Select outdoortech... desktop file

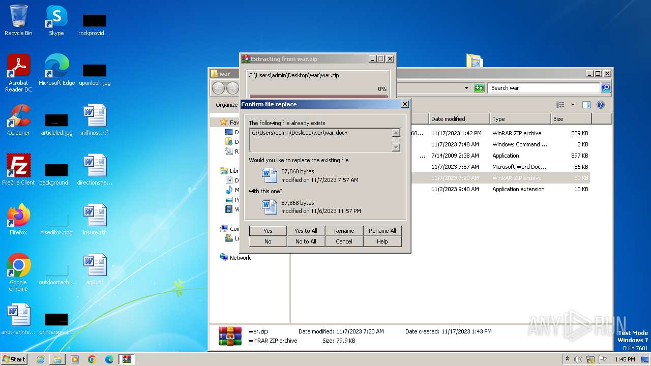click(56, 273)
